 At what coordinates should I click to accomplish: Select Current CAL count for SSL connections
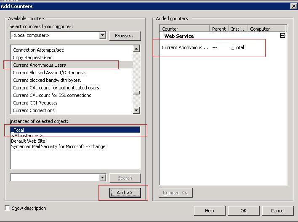[72, 95]
